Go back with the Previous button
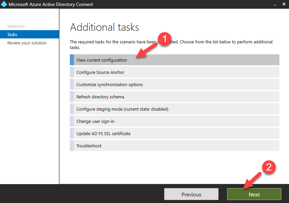Screen dimensions: 289x203 (191, 194)
